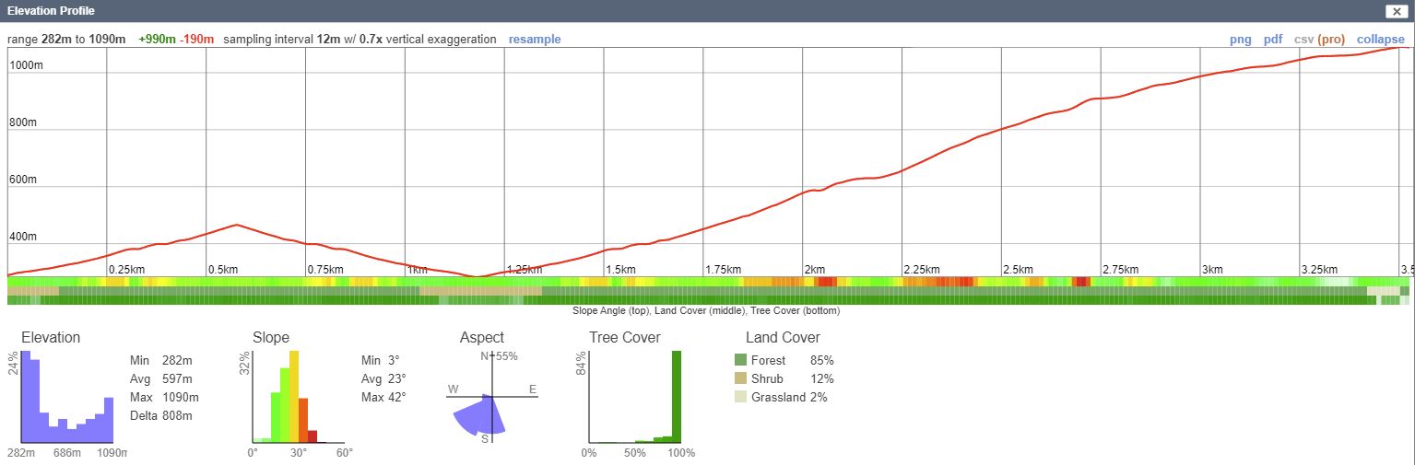Click the 3km distance marker label
This screenshot has width=1415, height=465.
click(1212, 270)
